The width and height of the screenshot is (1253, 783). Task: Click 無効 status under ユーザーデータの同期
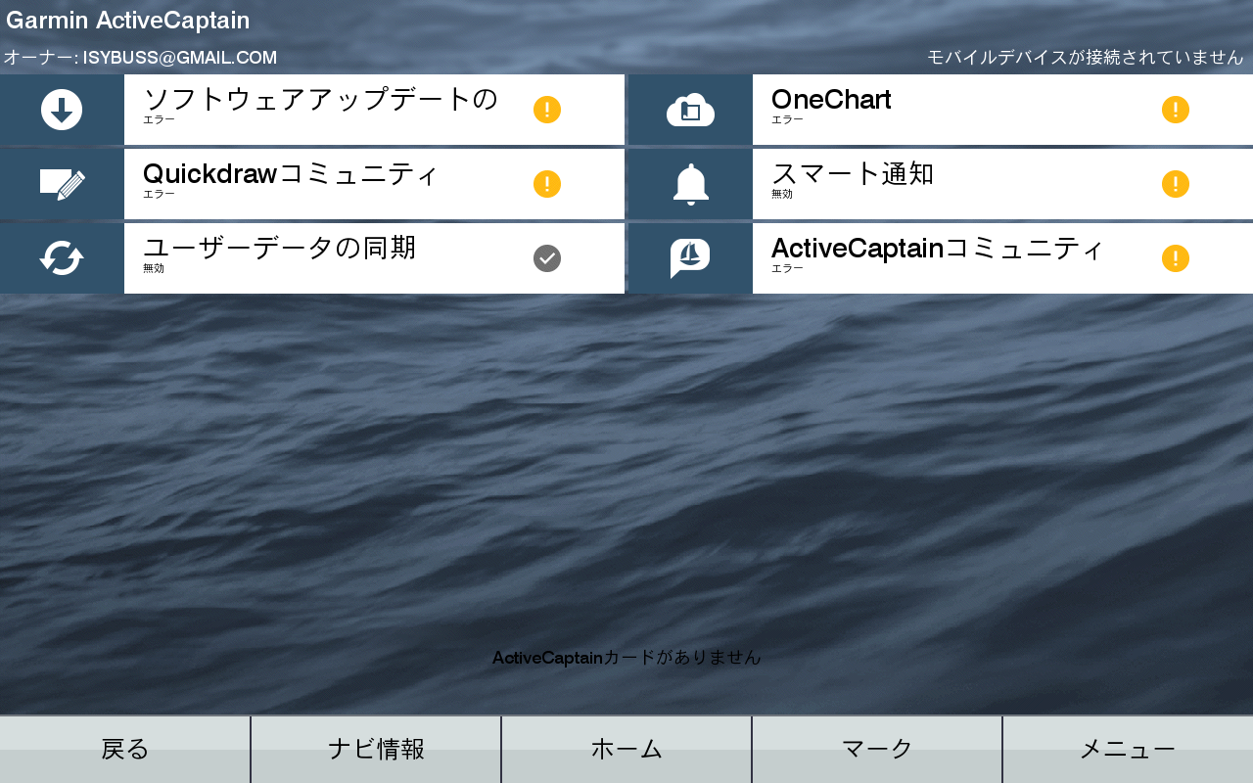[x=154, y=268]
